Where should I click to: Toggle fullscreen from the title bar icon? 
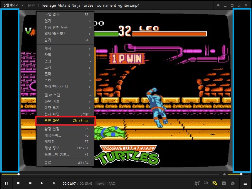tap(239, 5)
